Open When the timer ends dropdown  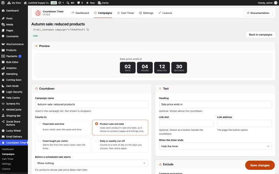tap(215, 146)
